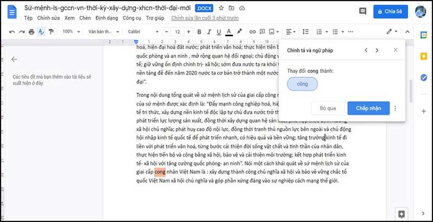Viewport: 433px width, 222px height.
Task: Open last edit history link
Action: tap(205, 18)
